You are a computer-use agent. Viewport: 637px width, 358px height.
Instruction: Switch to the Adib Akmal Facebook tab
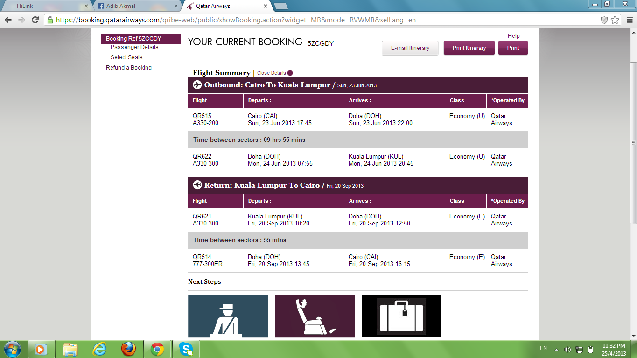[x=138, y=6]
